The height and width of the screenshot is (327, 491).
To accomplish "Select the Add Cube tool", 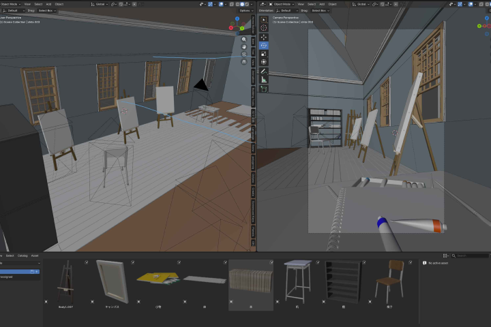I will point(264,89).
